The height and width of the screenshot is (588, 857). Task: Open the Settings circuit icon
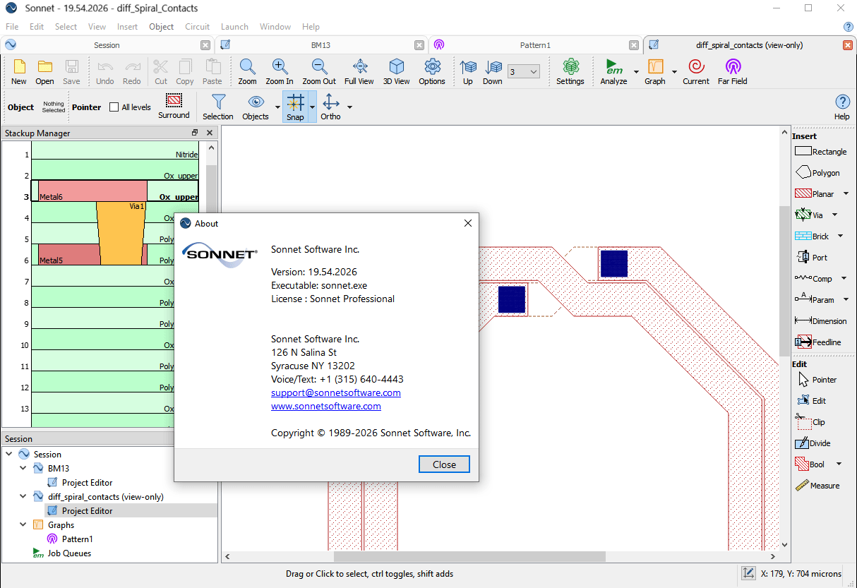(x=570, y=72)
